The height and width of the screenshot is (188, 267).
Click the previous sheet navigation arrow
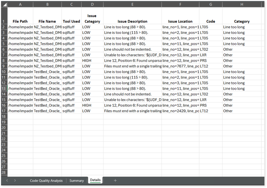click(x=7, y=180)
